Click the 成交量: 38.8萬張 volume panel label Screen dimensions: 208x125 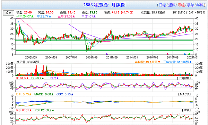(x=28, y=62)
